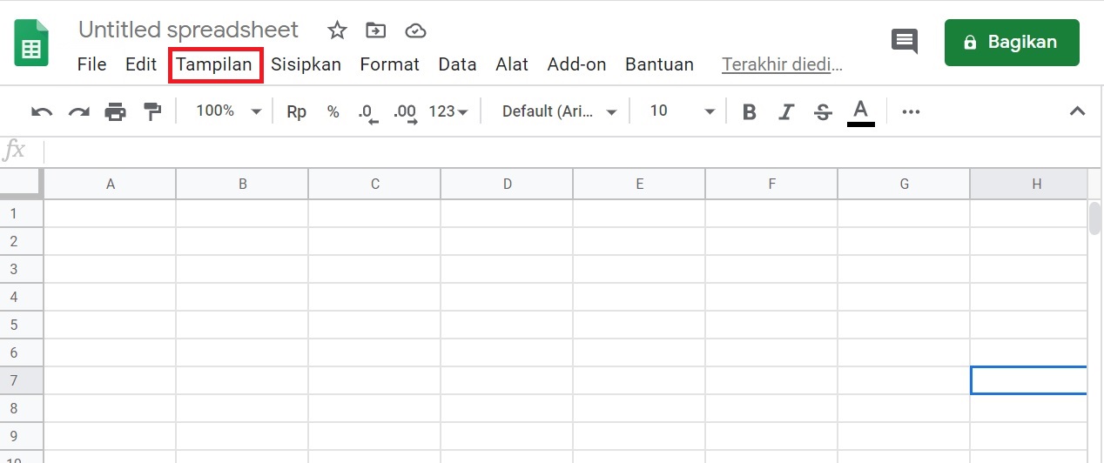The height and width of the screenshot is (463, 1104).
Task: Open the Tampilan menu
Action: (214, 64)
